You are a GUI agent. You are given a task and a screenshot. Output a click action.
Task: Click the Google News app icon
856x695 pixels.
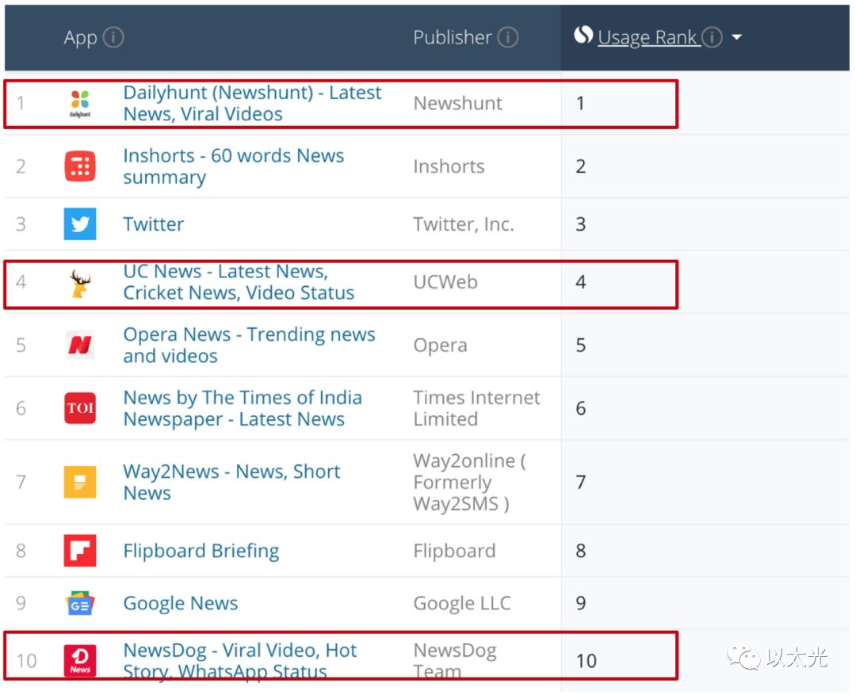point(80,603)
